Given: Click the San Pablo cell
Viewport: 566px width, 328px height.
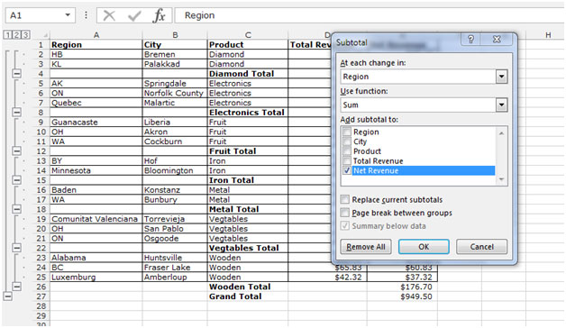Looking at the screenshot, I should 175,229.
